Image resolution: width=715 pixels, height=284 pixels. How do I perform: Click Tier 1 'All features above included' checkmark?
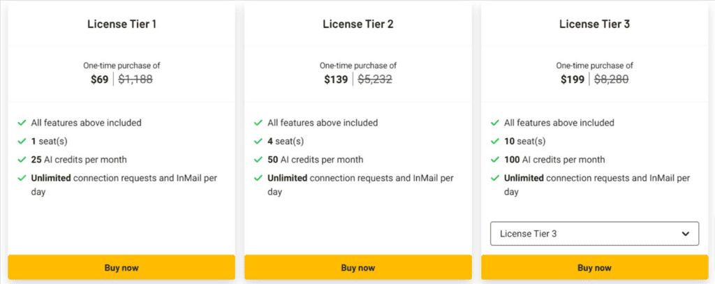22,123
